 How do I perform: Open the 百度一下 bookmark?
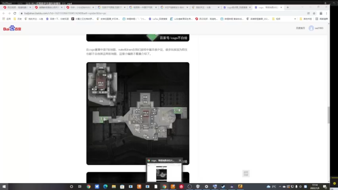click(x=57, y=19)
